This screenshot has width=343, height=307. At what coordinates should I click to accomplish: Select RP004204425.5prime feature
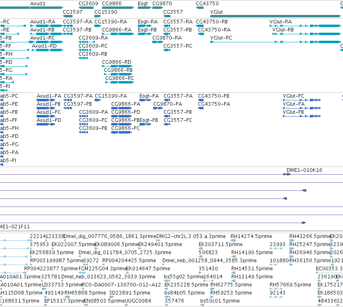coord(129,261)
